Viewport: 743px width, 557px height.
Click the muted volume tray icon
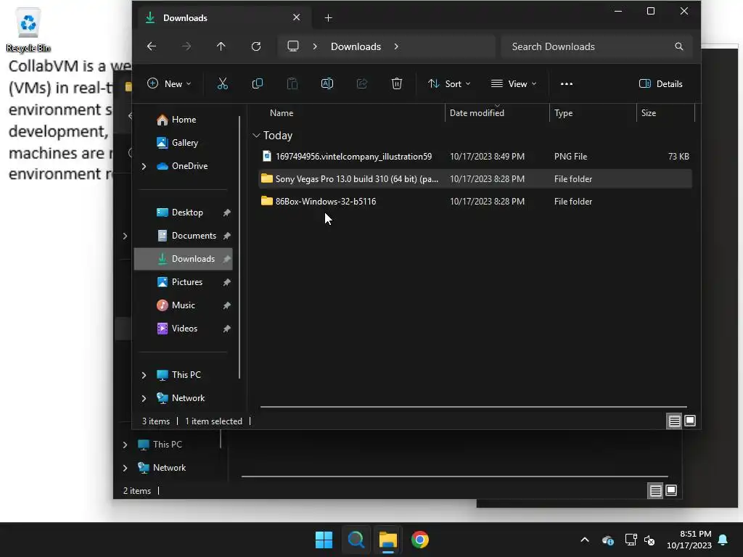click(649, 540)
